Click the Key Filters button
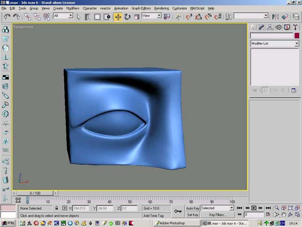This screenshot has height=227, width=302. (x=217, y=215)
